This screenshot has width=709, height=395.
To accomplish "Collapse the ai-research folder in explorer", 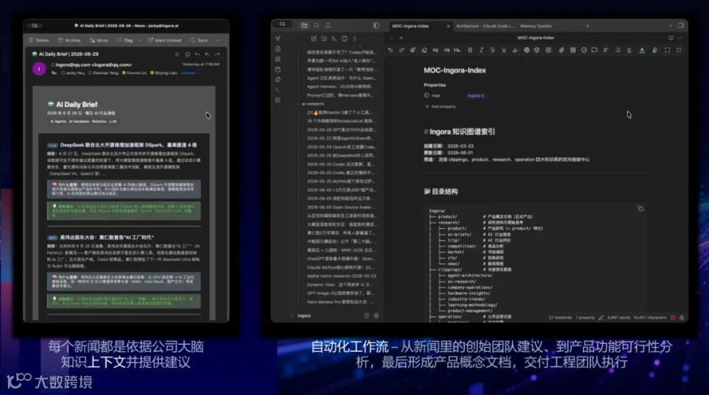I will pos(298,104).
